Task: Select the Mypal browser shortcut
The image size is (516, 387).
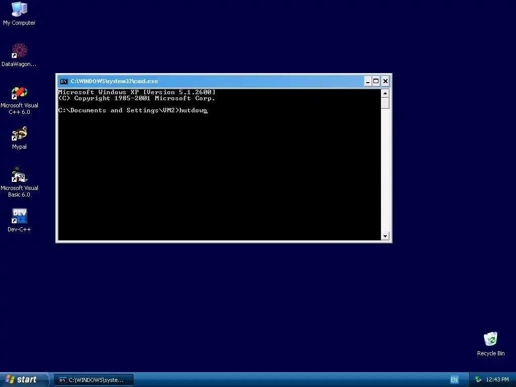Action: point(19,138)
